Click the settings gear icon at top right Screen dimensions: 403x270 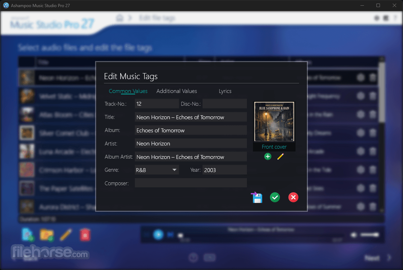(x=376, y=18)
